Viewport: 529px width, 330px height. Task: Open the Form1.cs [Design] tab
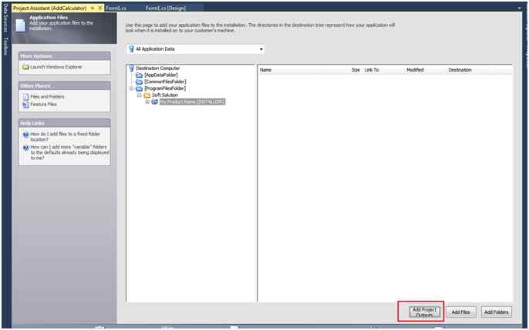[166, 8]
